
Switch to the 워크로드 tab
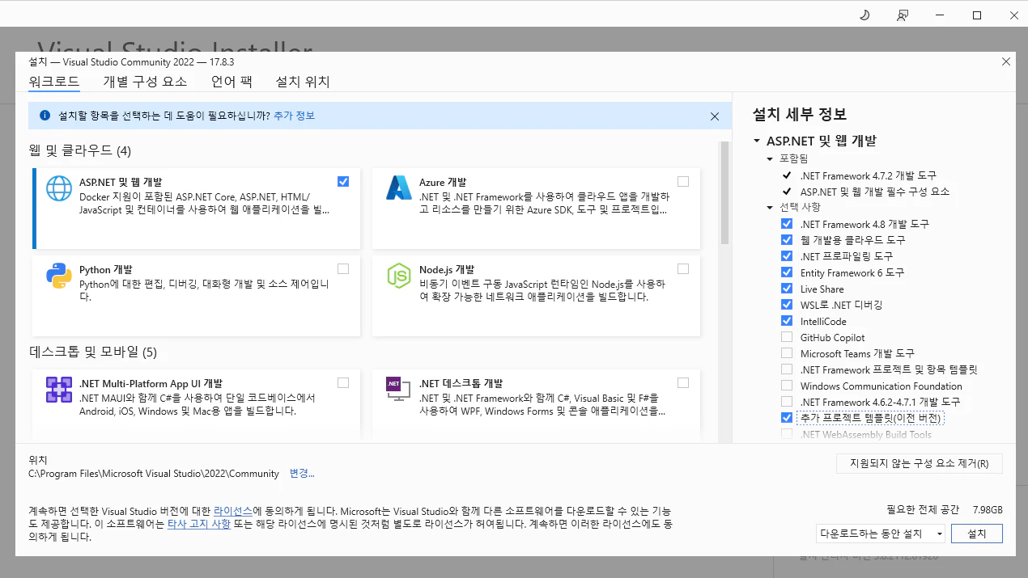54,82
